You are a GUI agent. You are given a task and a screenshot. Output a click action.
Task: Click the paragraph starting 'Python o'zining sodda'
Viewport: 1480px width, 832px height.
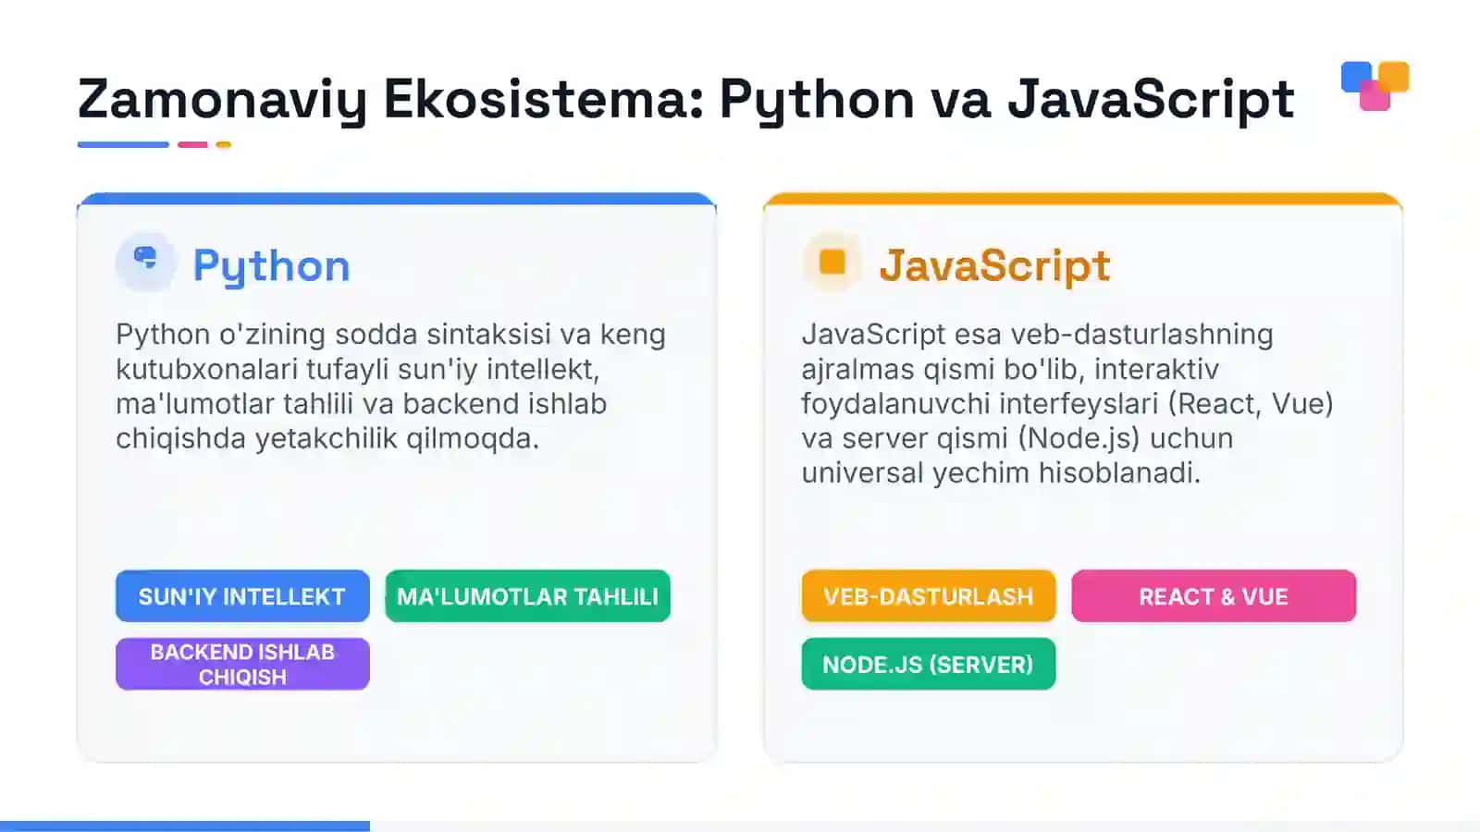coord(390,385)
